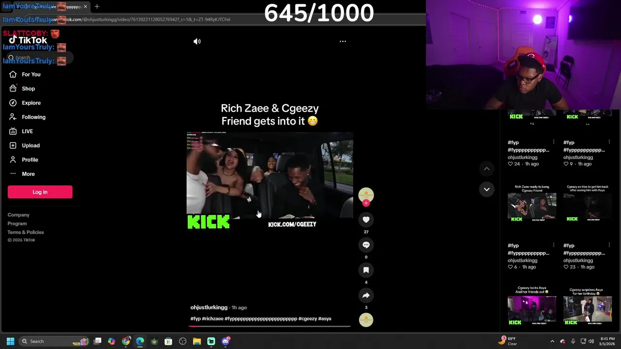Close the current browser tab
The image size is (621, 349).
click(85, 7)
